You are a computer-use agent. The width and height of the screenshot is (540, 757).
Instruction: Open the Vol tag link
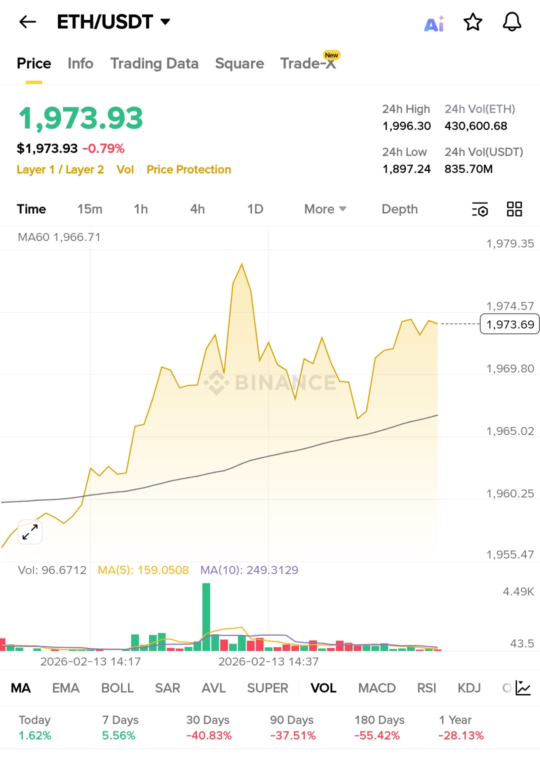coord(125,169)
